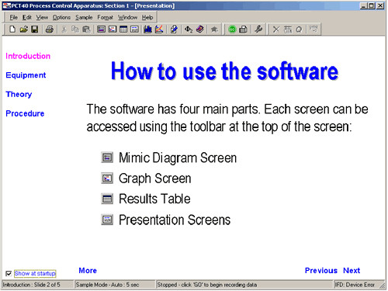The height and width of the screenshot is (291, 388).
Task: Click Graph Screen list icon
Action: pyautogui.click(x=107, y=178)
